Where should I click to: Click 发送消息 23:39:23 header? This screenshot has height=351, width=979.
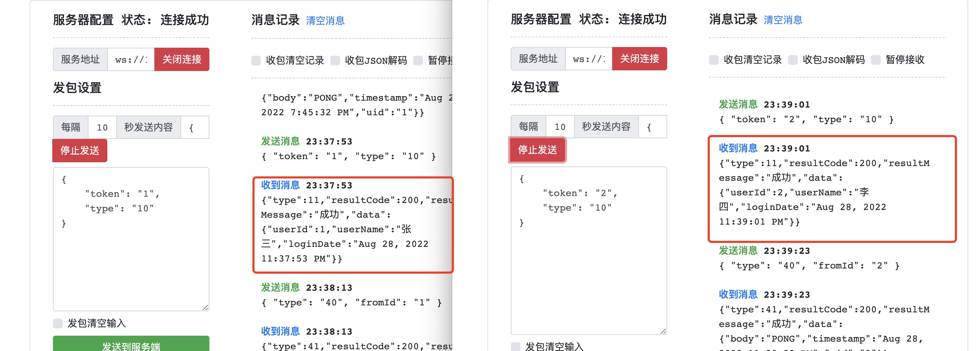(764, 251)
